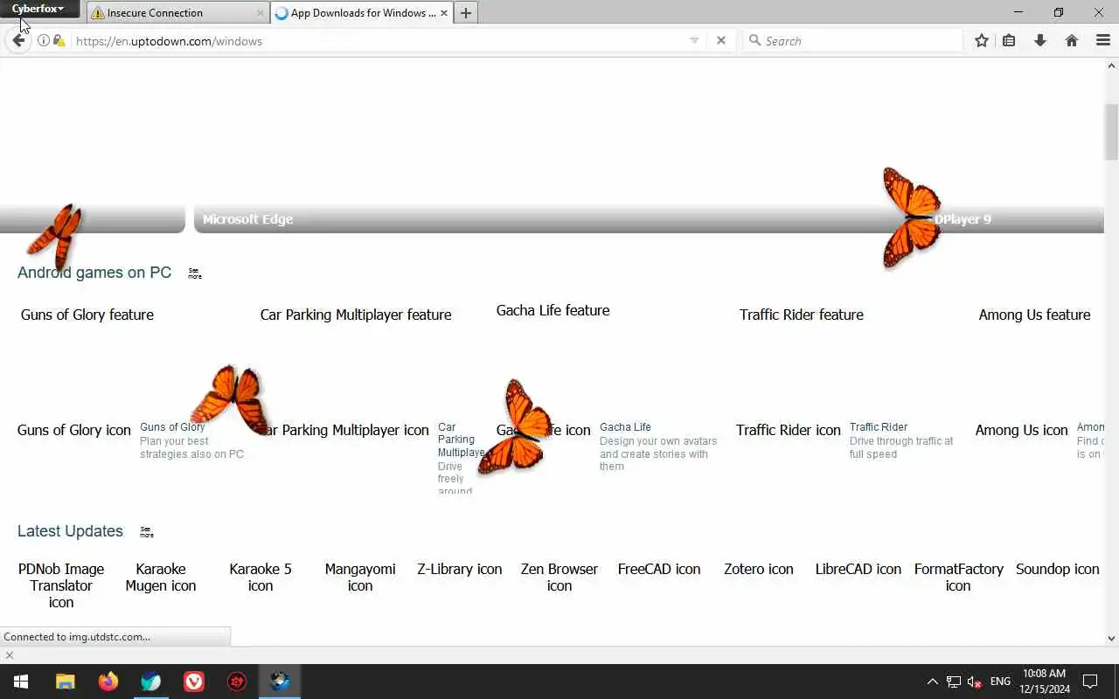Open Karaoke Mugen icon
The width and height of the screenshot is (1119, 699).
161,578
